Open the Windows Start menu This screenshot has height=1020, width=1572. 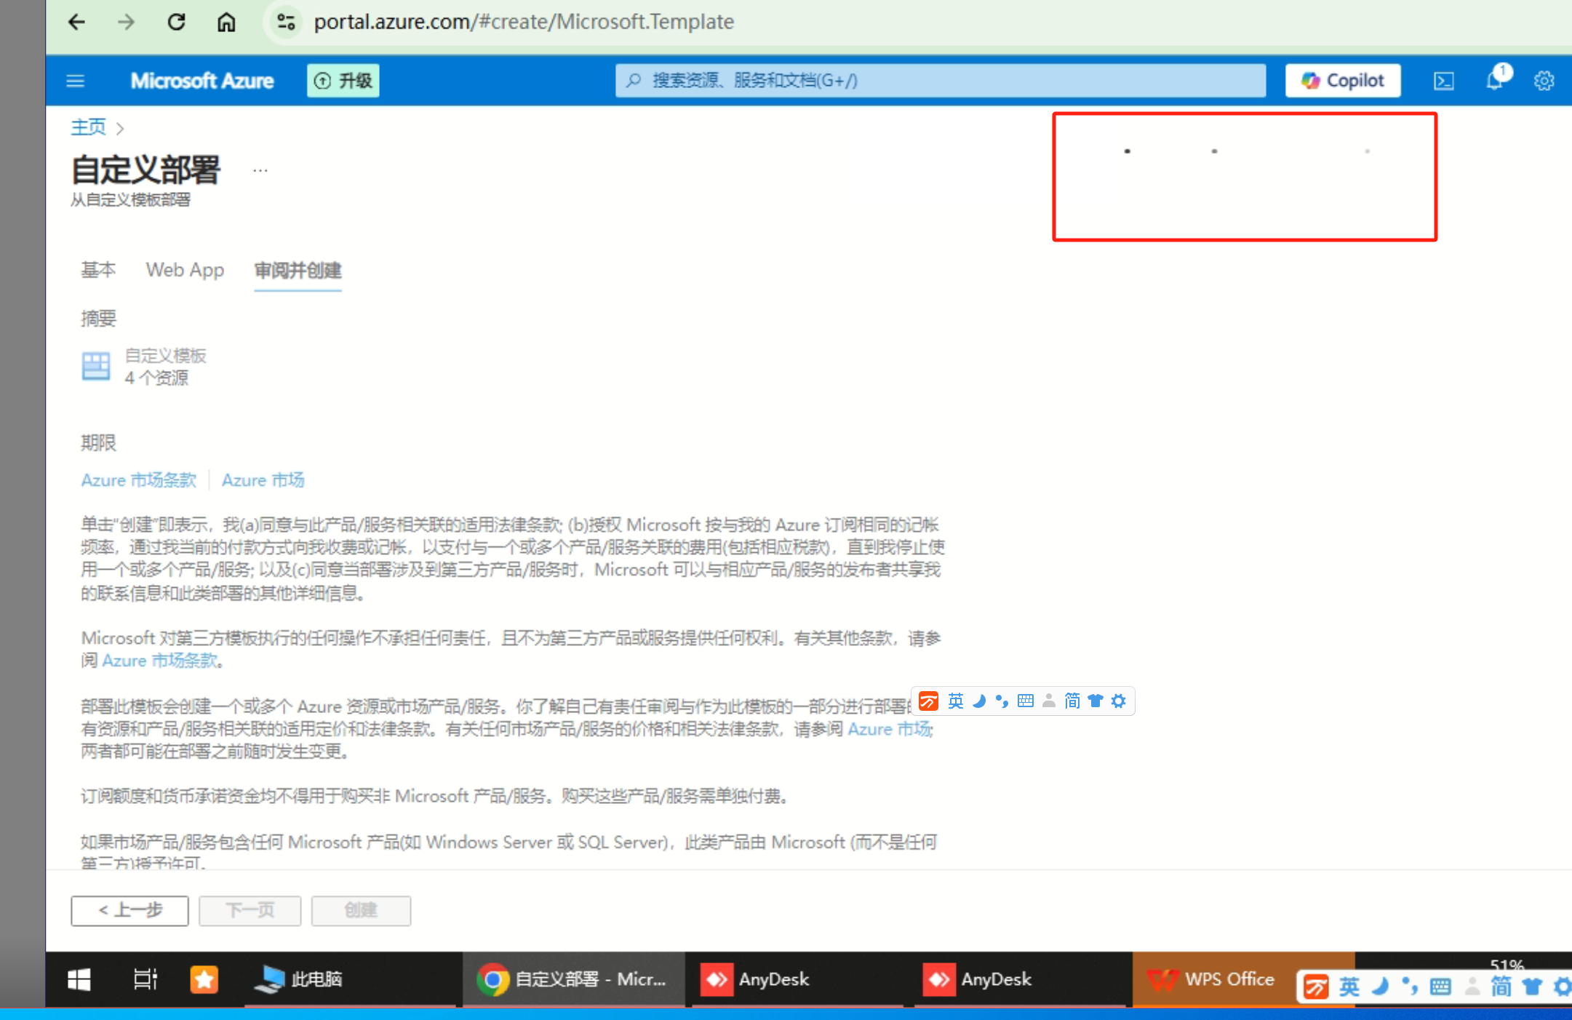tap(79, 979)
